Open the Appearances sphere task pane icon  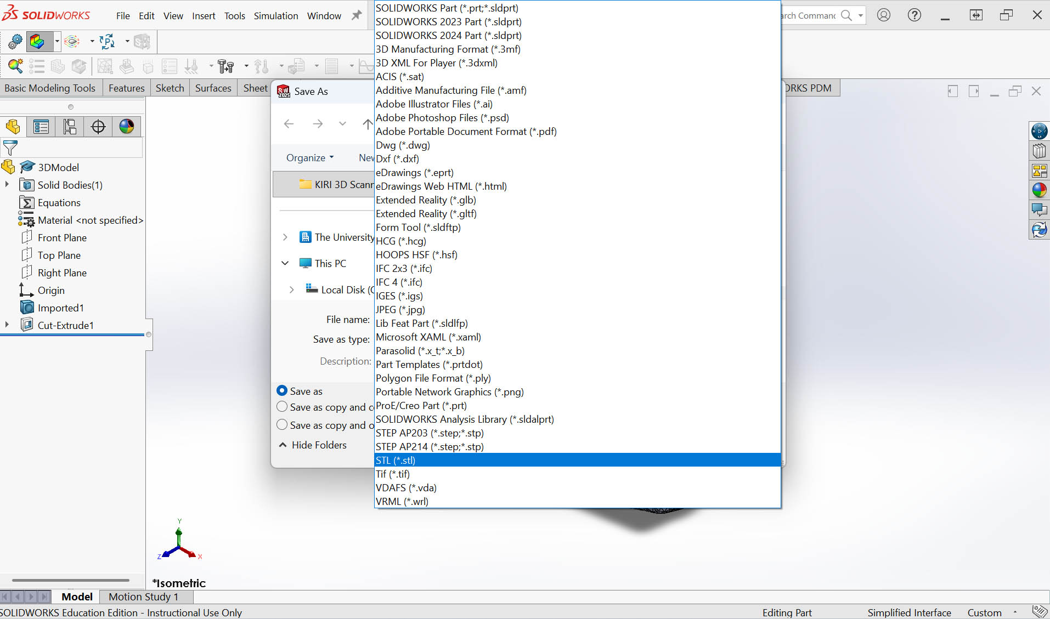pyautogui.click(x=1040, y=190)
